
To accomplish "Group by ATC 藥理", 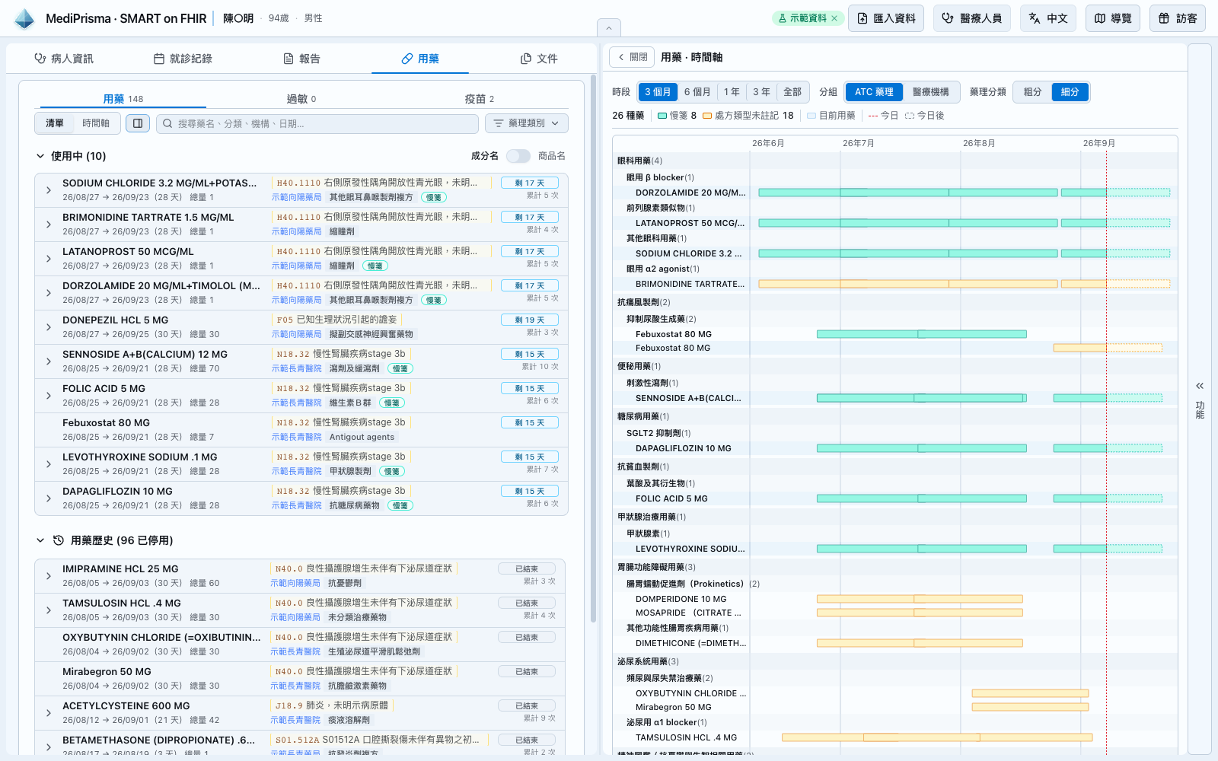I will [874, 92].
